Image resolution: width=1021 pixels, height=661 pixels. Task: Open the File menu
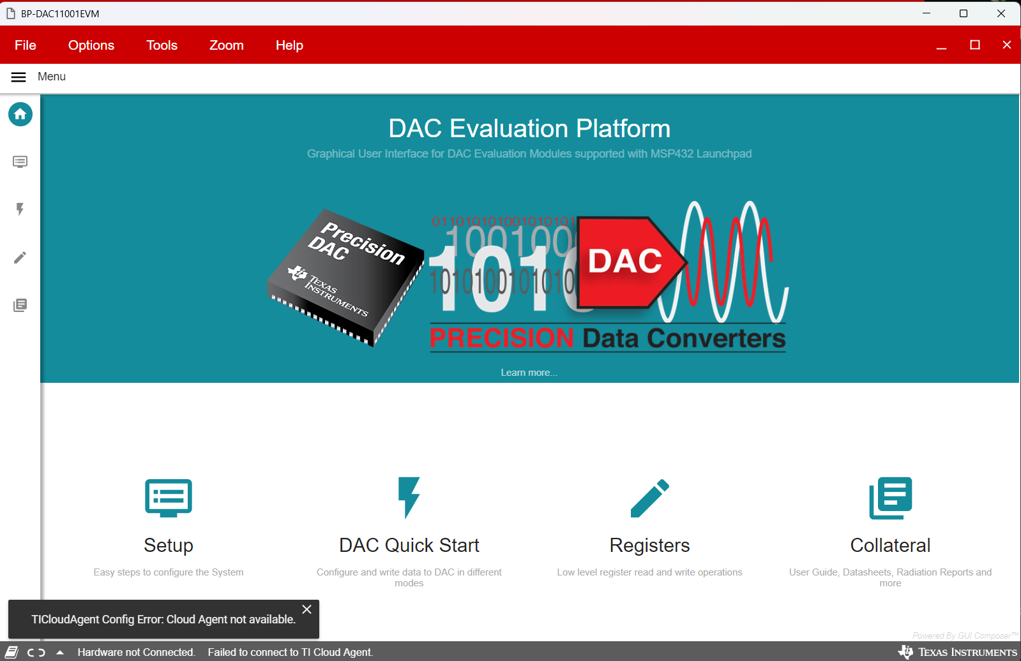(x=26, y=45)
